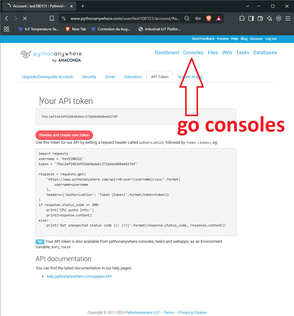Go back using browser back arrow

pyautogui.click(x=6, y=18)
